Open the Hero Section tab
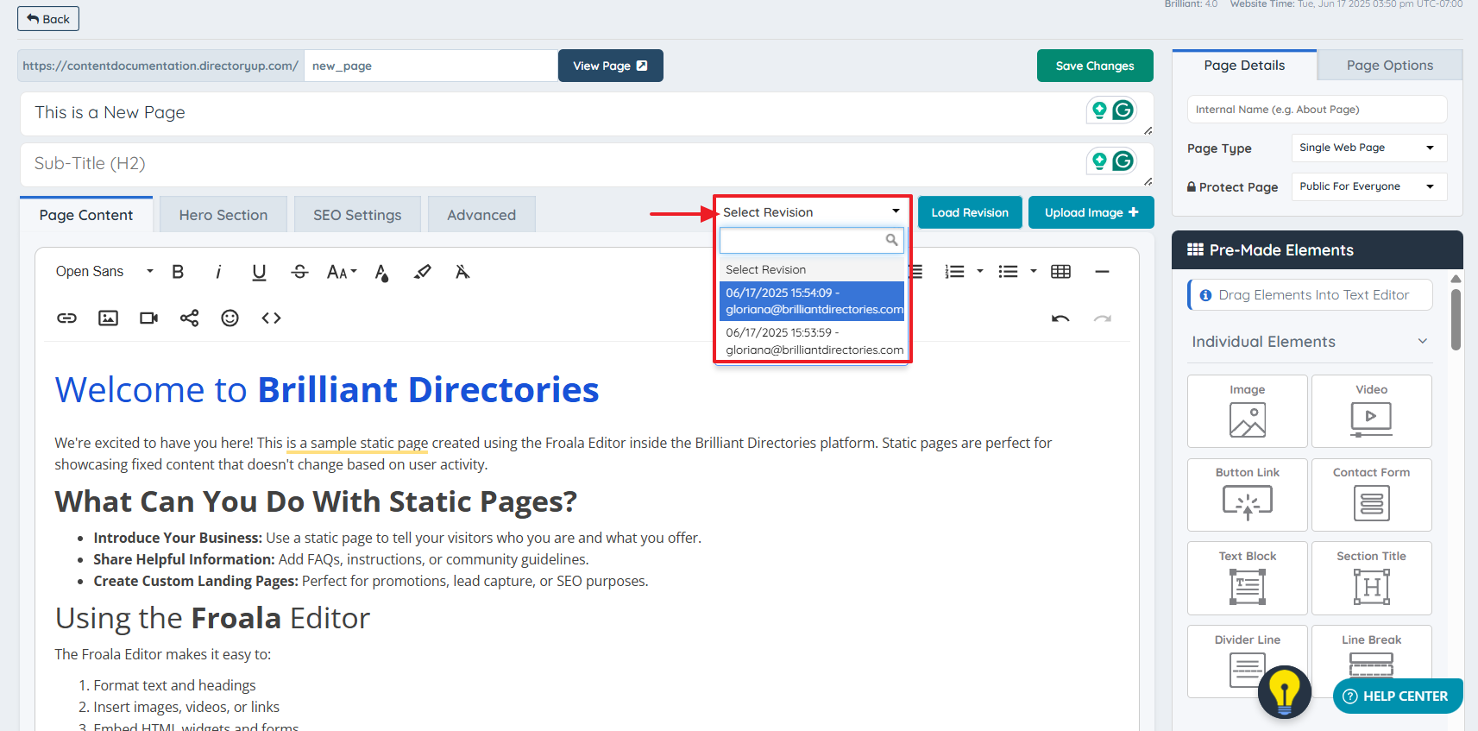The image size is (1478, 731). tap(223, 215)
